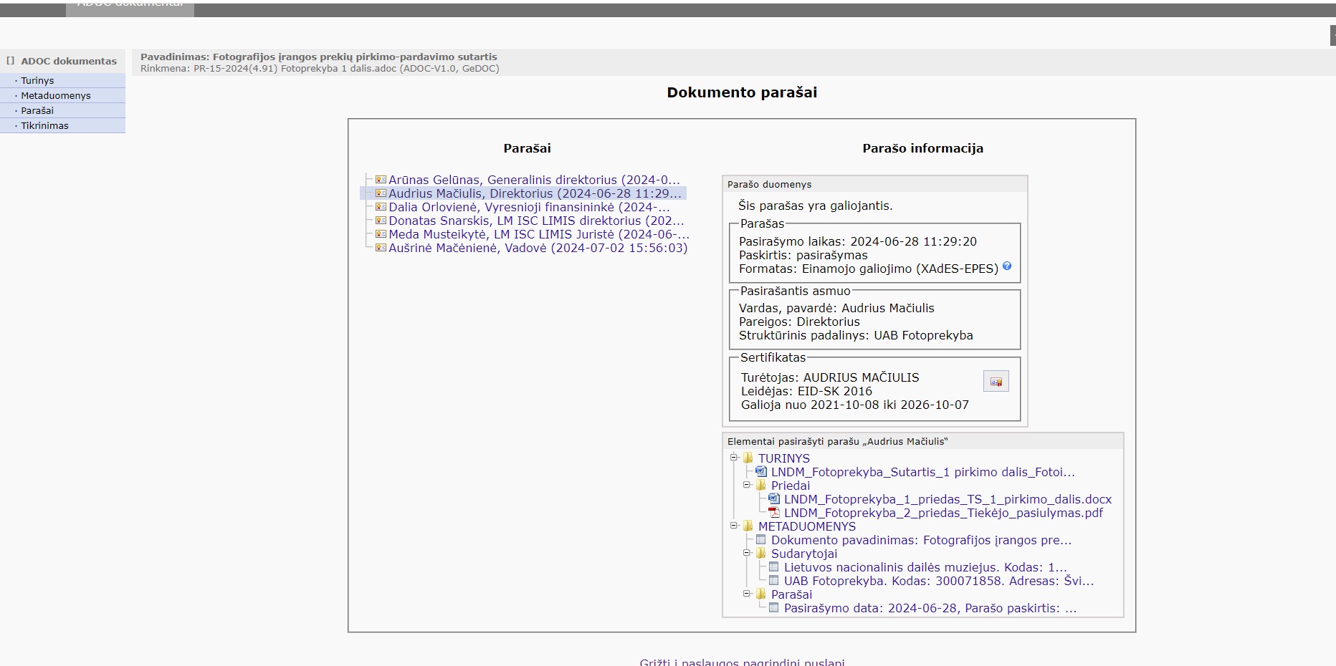This screenshot has width=1336, height=666.
Task: Click signature icon next to Aušrinė Mačėnienė
Action: click(381, 248)
